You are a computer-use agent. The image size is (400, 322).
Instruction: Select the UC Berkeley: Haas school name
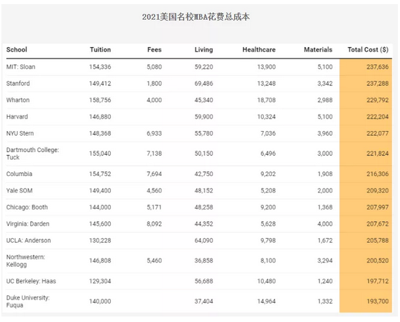click(x=31, y=281)
